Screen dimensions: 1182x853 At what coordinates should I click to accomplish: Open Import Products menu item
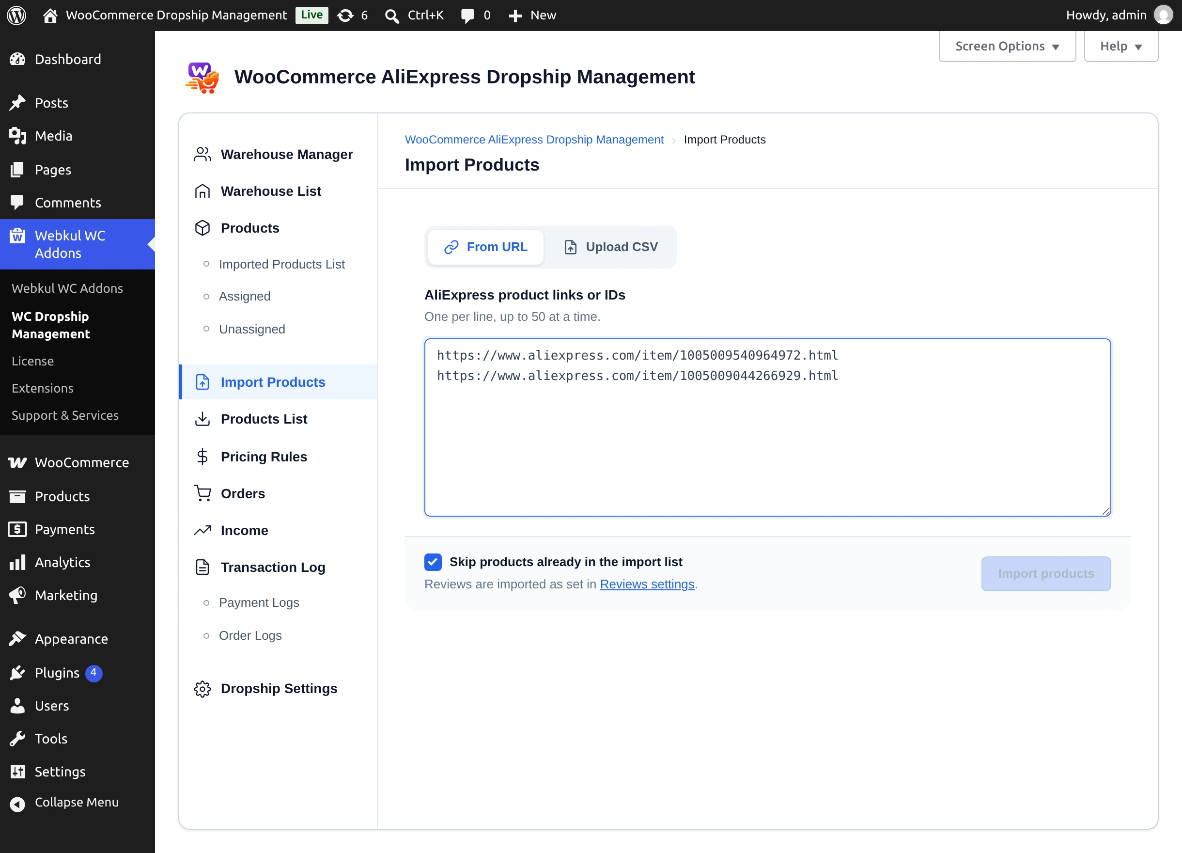(278, 382)
